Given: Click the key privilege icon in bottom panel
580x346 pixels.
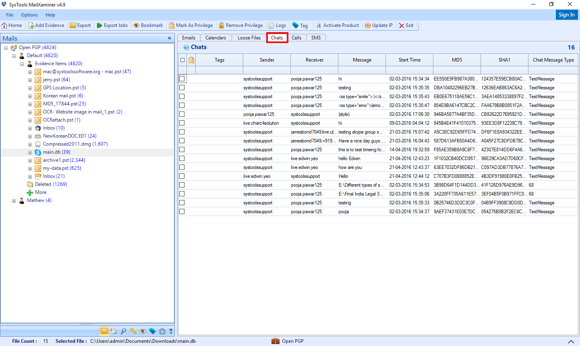Looking at the screenshot, I should [133, 331].
